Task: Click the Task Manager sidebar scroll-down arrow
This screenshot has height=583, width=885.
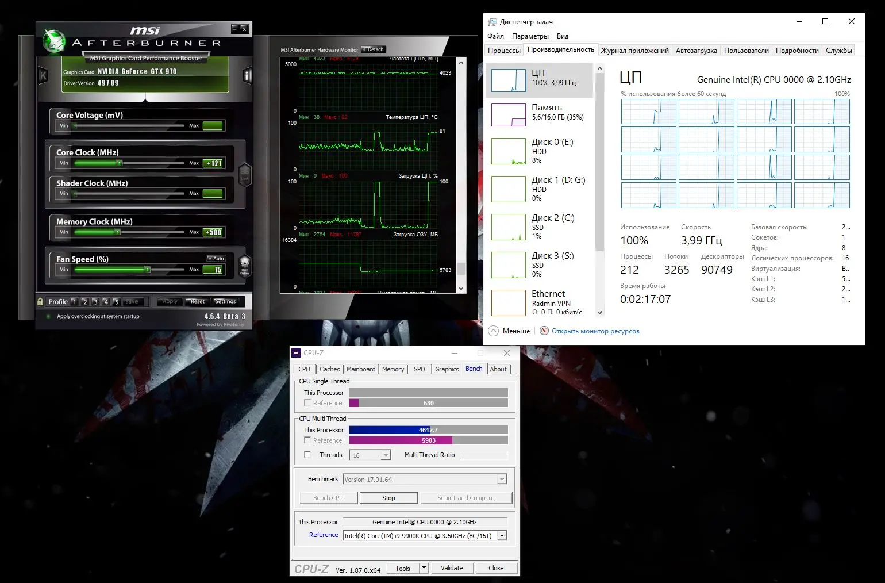Action: point(599,313)
